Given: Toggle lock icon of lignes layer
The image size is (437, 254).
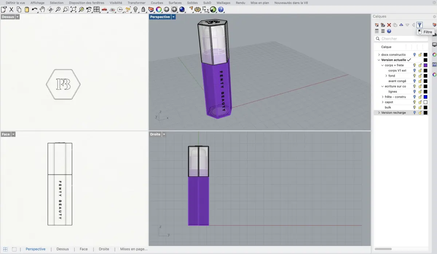Looking at the screenshot, I should [420, 91].
